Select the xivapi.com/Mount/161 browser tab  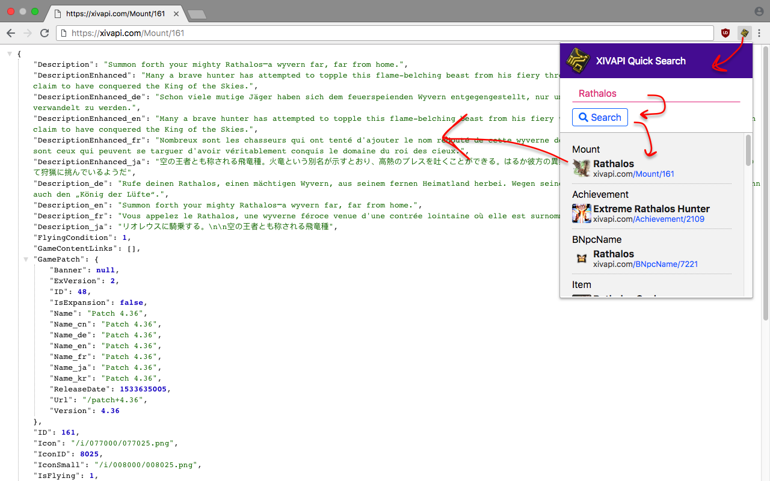tap(114, 13)
